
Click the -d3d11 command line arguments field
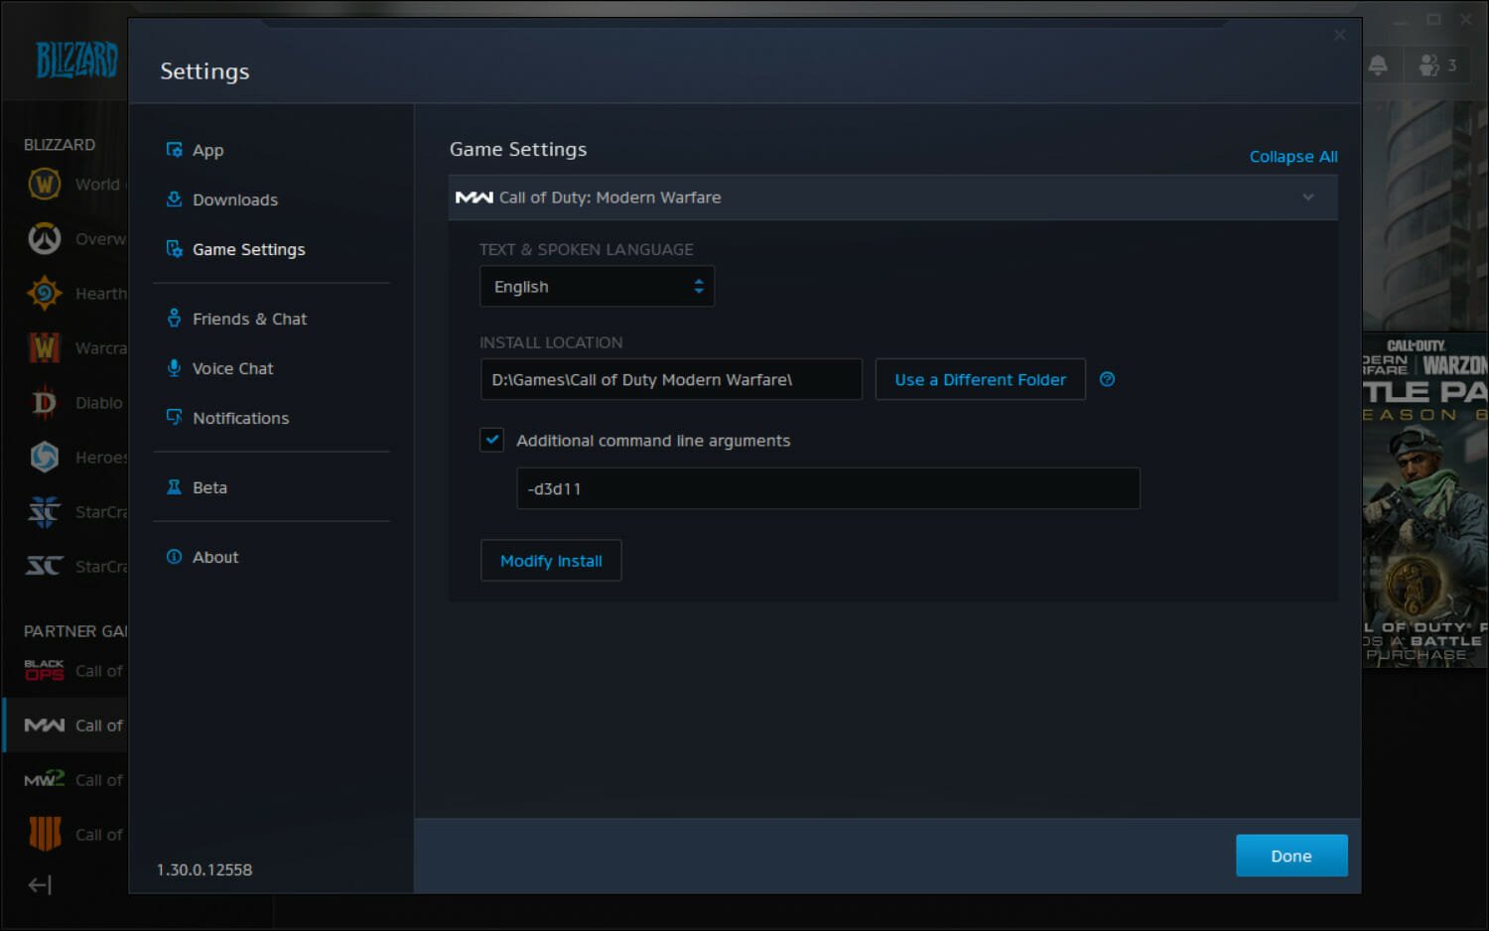point(828,488)
